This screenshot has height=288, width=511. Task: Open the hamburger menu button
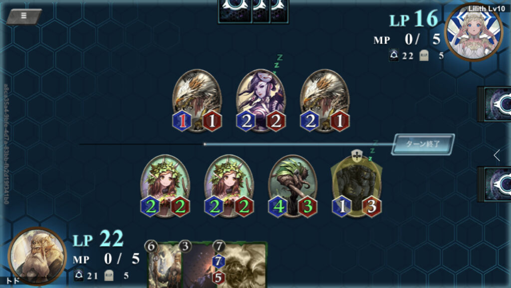coord(24,16)
